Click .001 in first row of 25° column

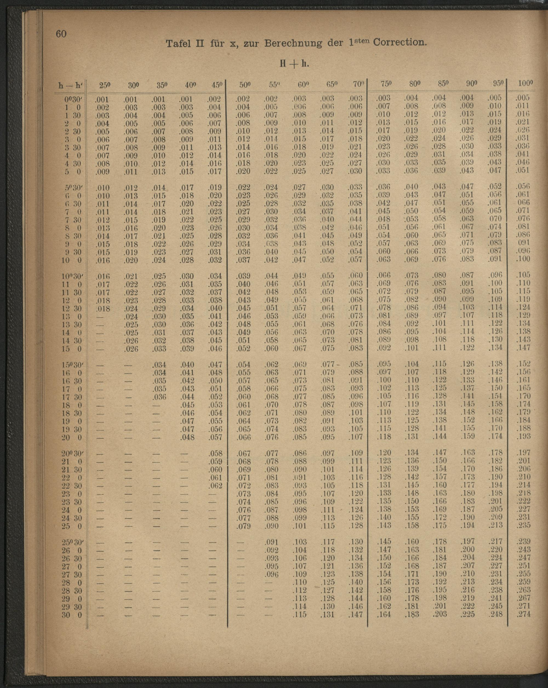(102, 100)
